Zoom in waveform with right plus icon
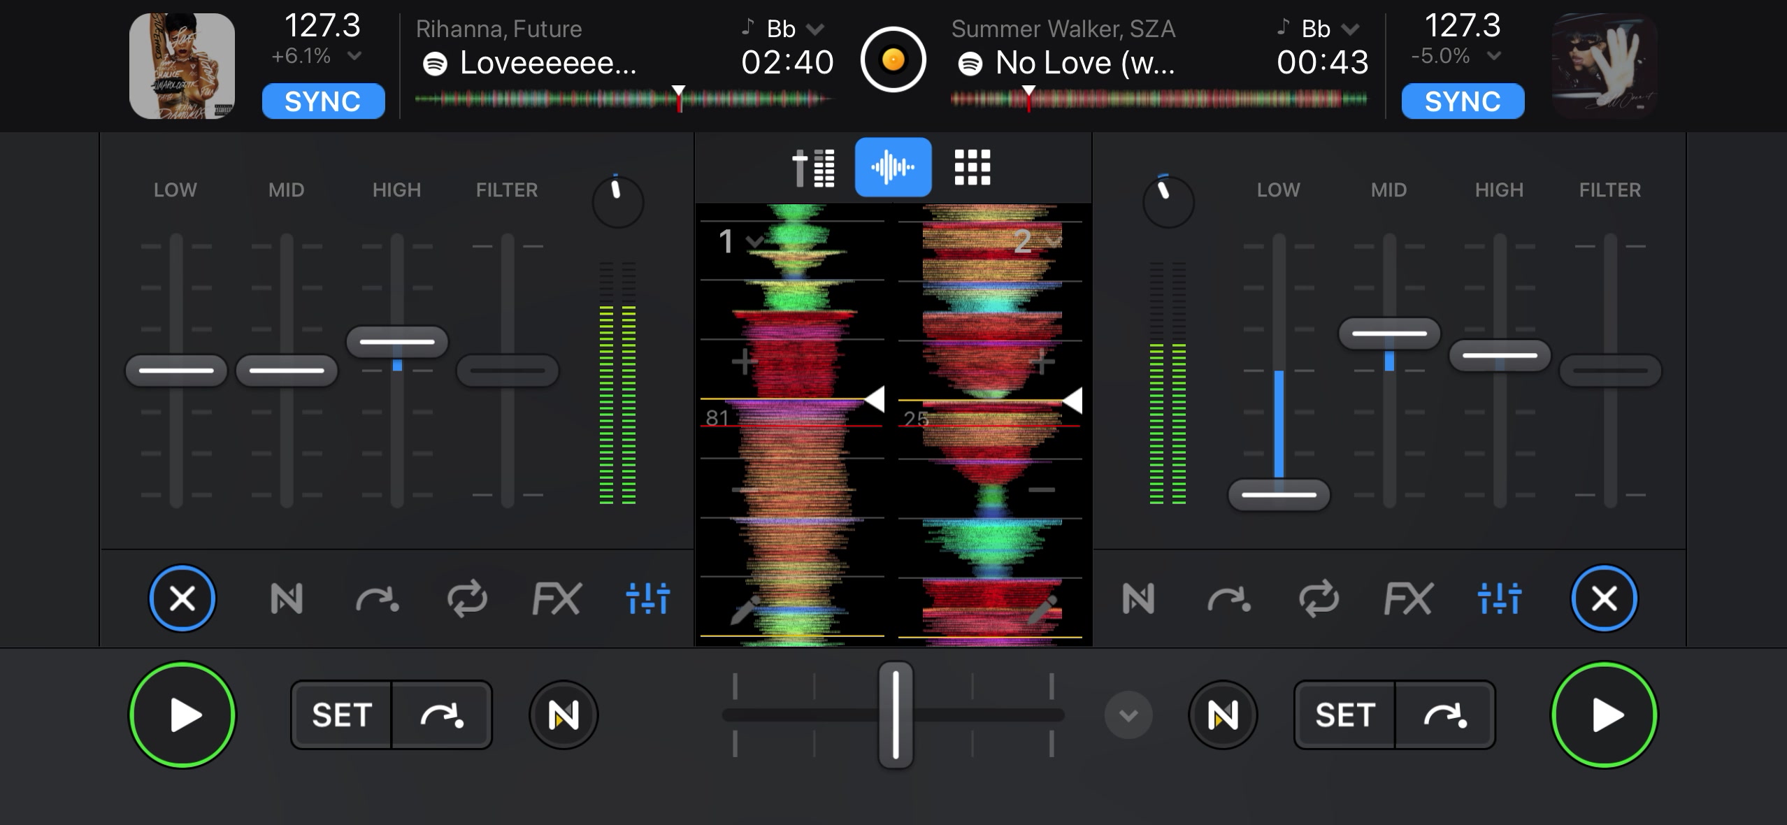 (1042, 362)
